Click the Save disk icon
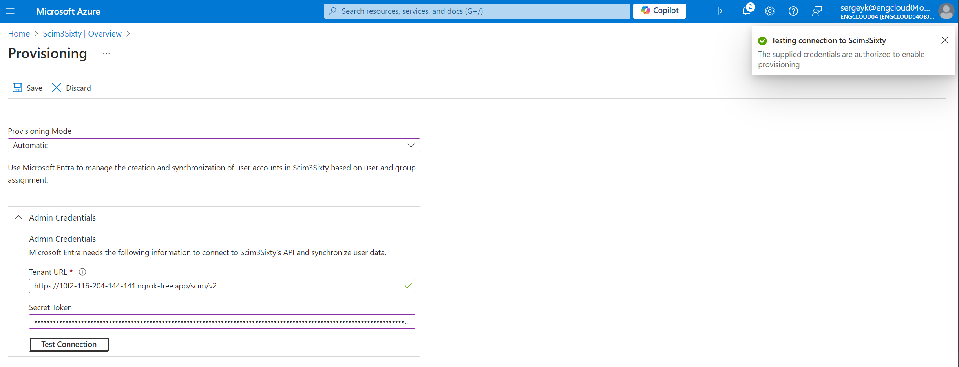The height and width of the screenshot is (367, 959). point(17,88)
